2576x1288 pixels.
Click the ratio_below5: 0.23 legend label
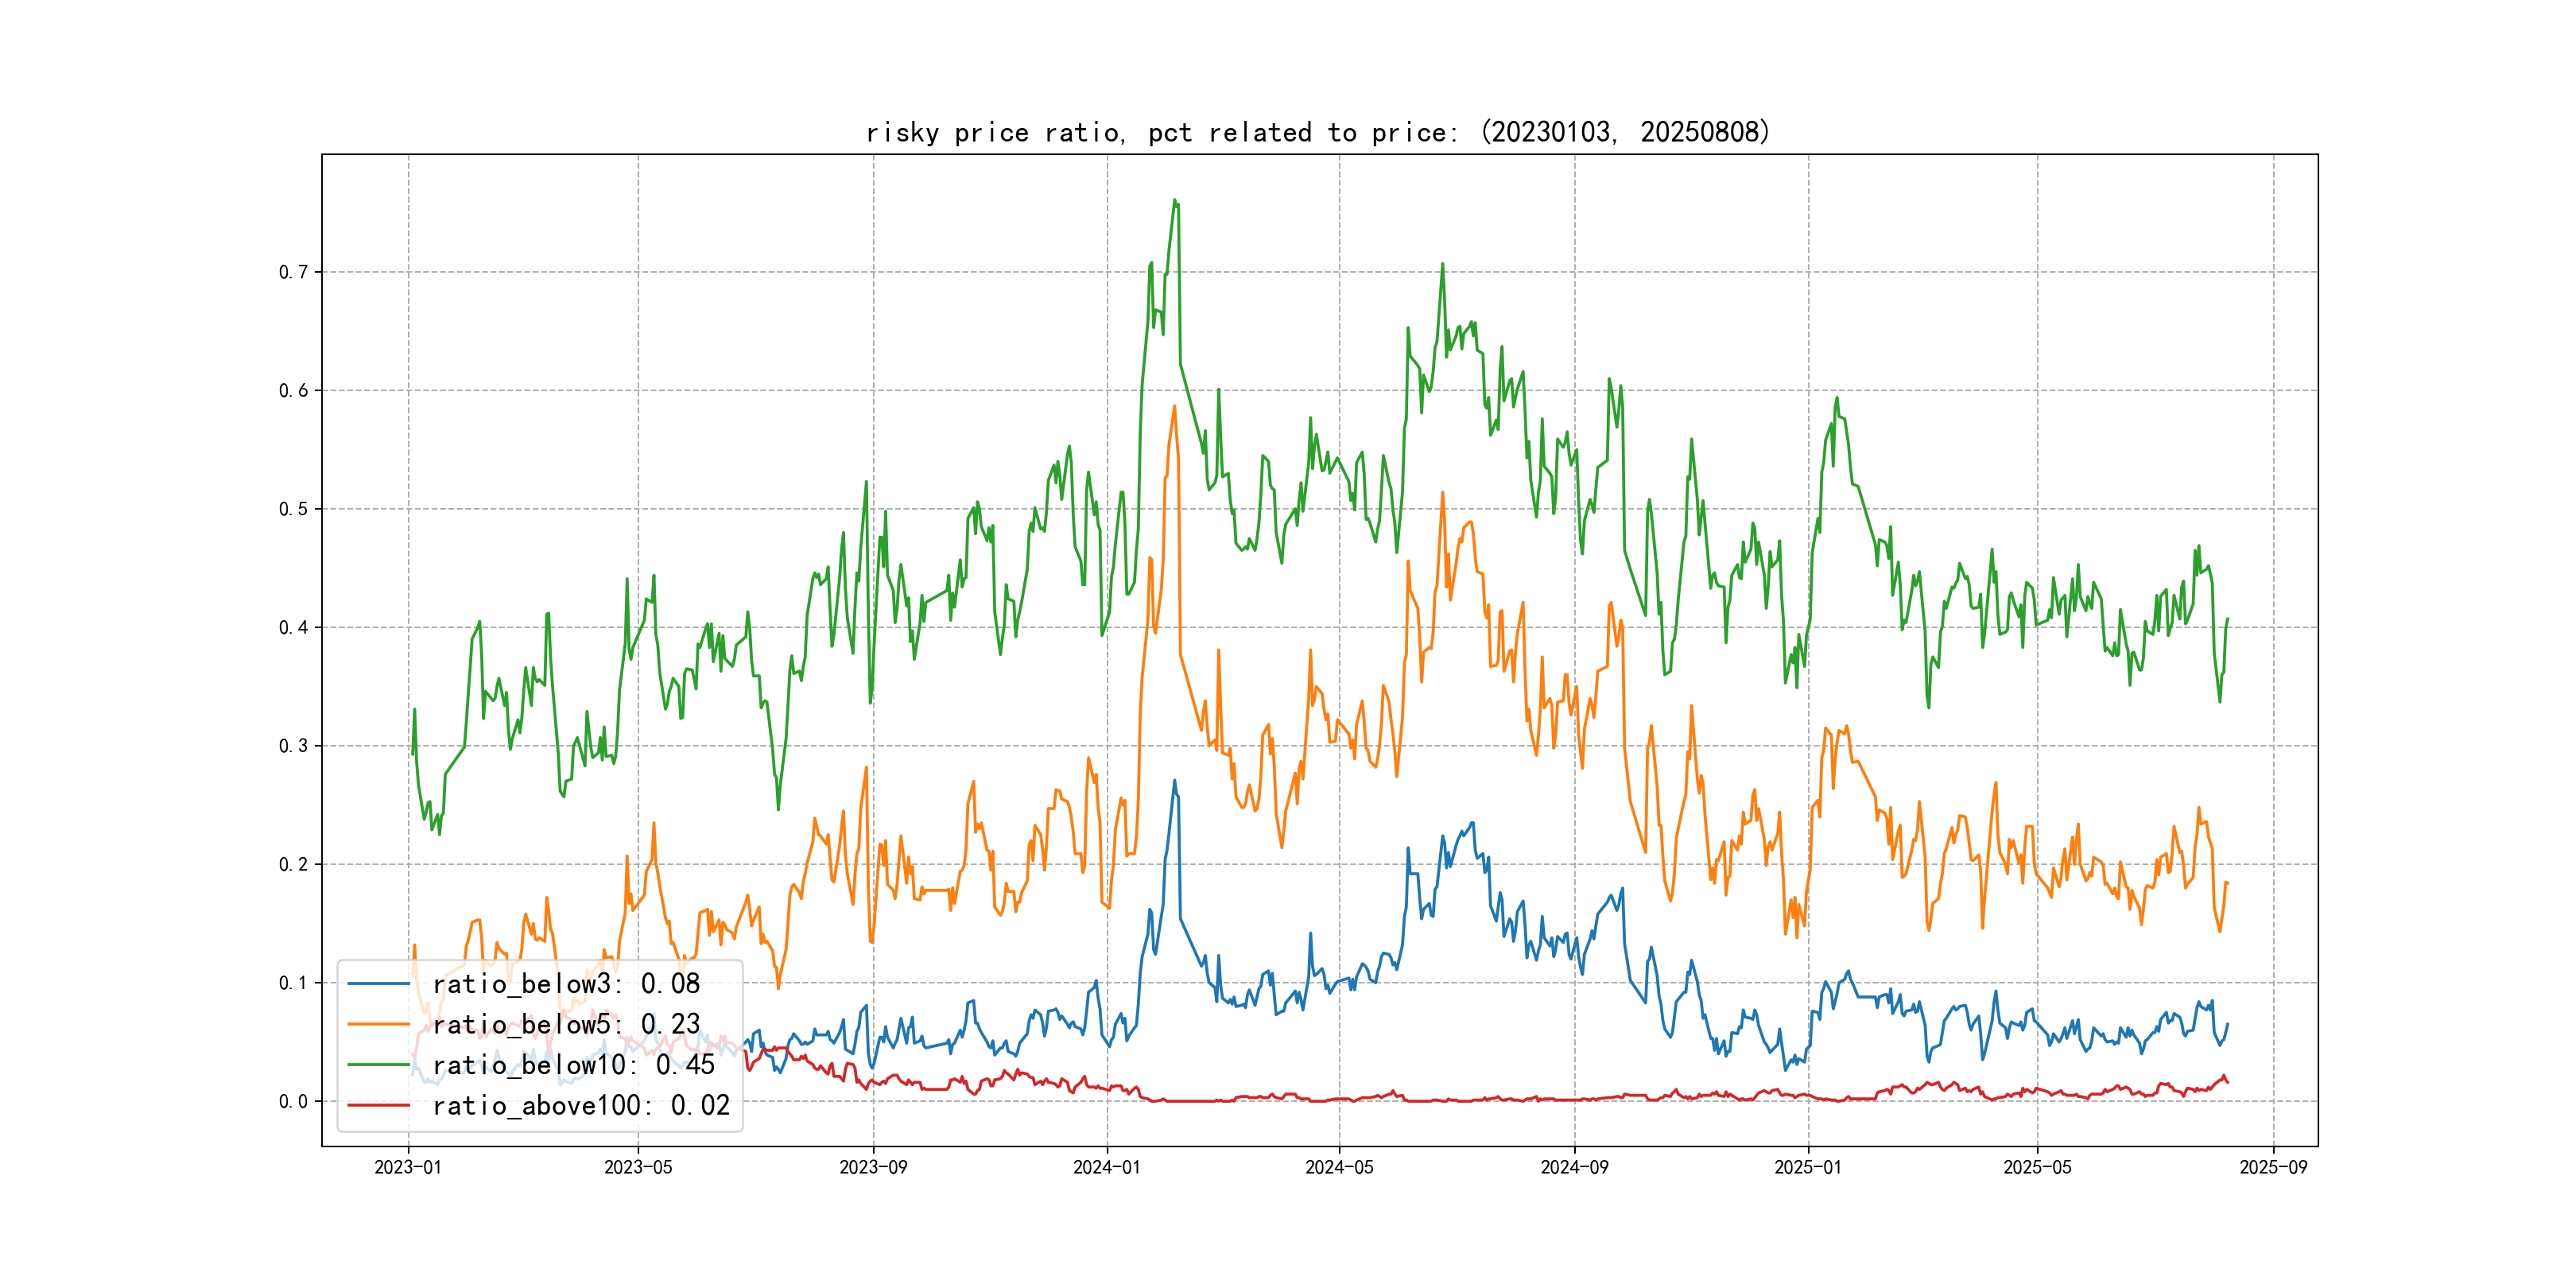[566, 1024]
